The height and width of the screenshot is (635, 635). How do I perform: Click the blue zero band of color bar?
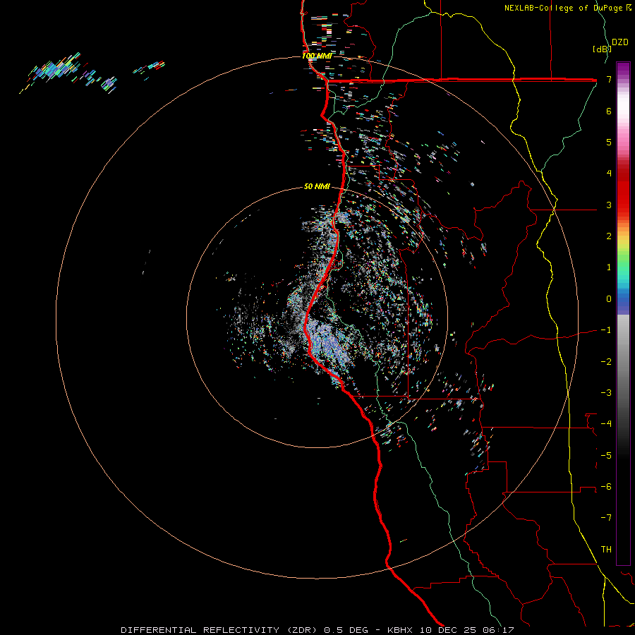point(623,302)
